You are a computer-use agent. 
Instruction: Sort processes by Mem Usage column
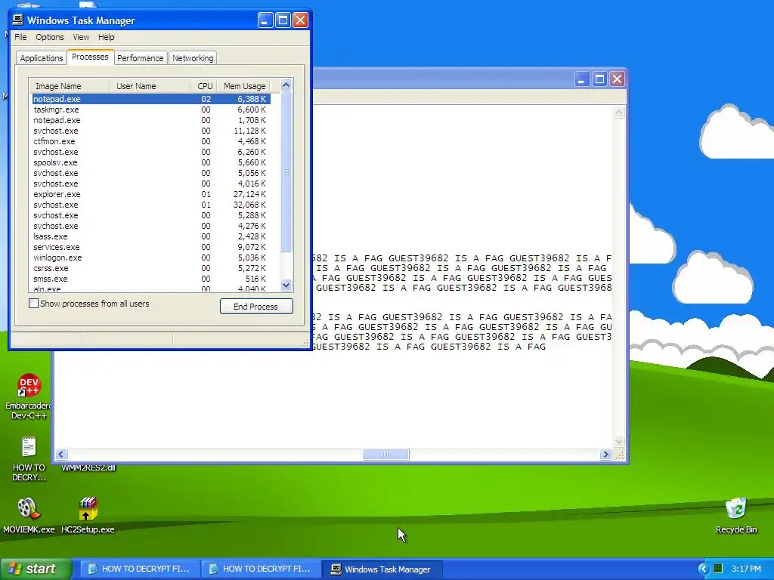[x=244, y=86]
